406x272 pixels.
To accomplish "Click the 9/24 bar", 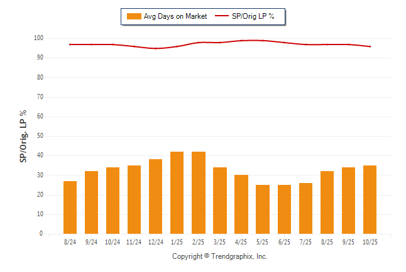I will (91, 202).
